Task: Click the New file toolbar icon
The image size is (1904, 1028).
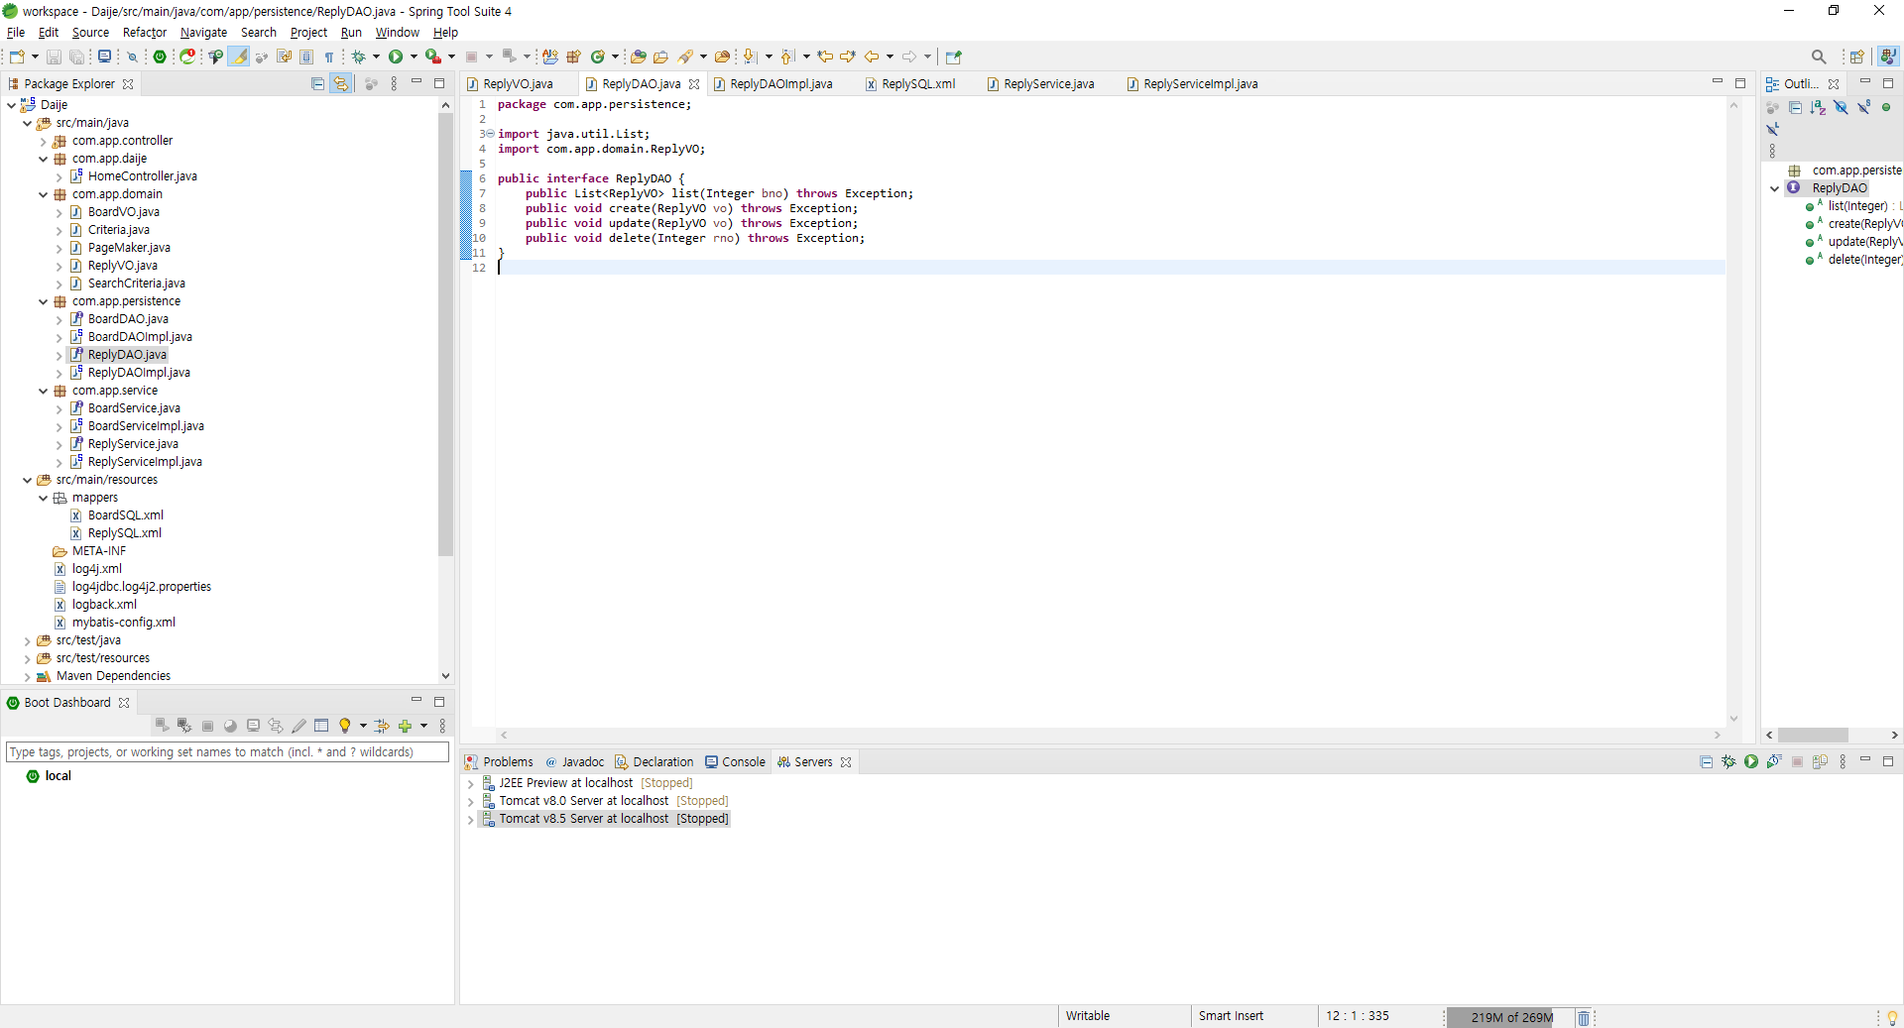Action: 17,57
